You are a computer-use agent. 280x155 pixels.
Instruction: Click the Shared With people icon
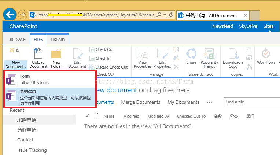pyautogui.click(x=176, y=58)
